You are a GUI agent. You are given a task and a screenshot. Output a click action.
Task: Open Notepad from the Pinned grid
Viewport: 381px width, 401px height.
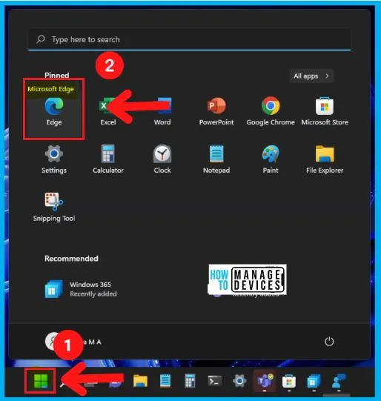pyautogui.click(x=216, y=159)
